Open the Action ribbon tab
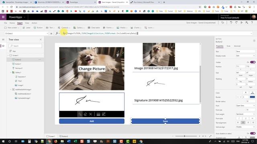257x144 pixels. (x=34, y=23)
